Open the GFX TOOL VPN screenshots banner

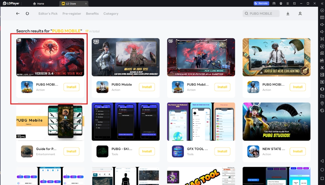click(x=201, y=121)
